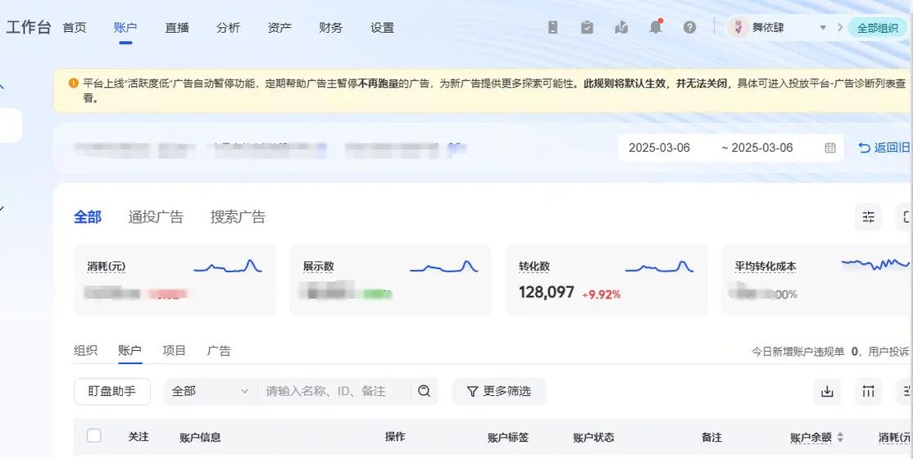This screenshot has width=913, height=459.
Task: Open the 展示数 metric card
Action: [x=391, y=280]
